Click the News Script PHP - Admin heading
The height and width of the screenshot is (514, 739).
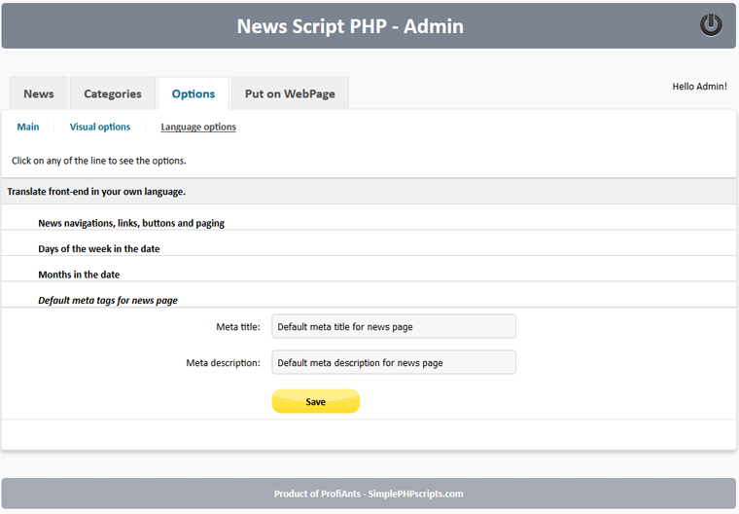[x=350, y=26]
